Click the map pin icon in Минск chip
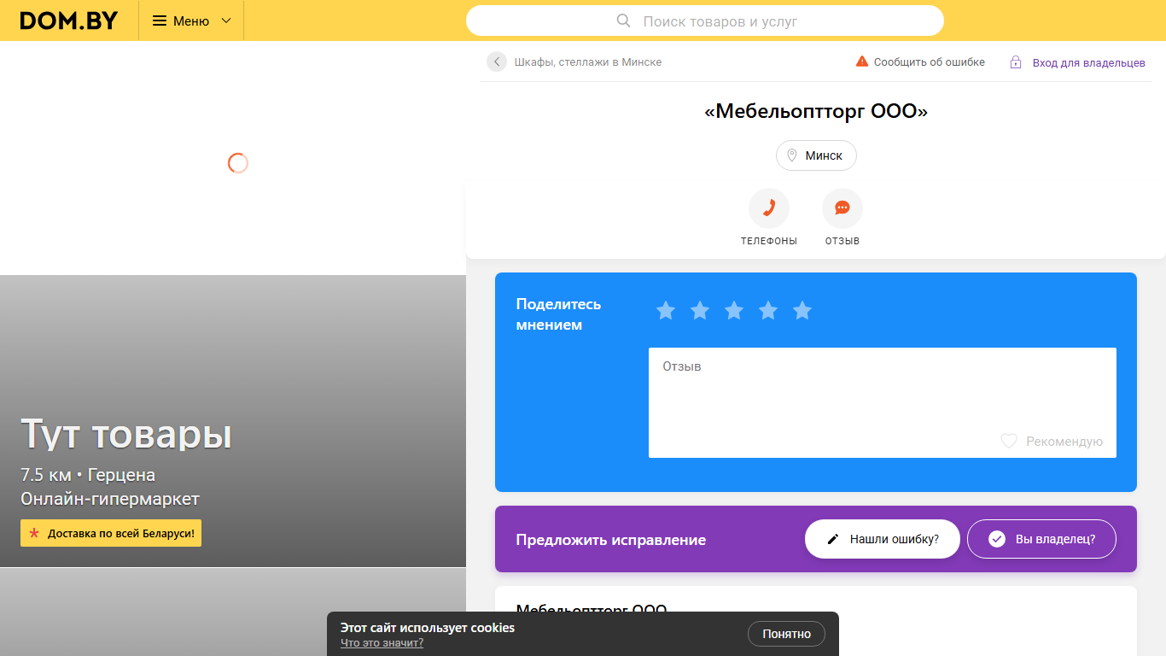Image resolution: width=1166 pixels, height=656 pixels. coord(792,155)
